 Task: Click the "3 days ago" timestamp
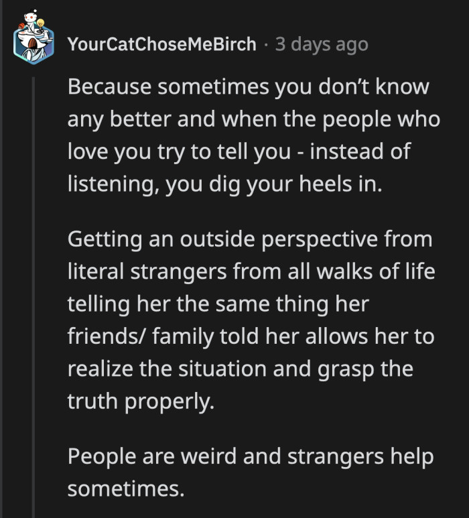(x=322, y=45)
